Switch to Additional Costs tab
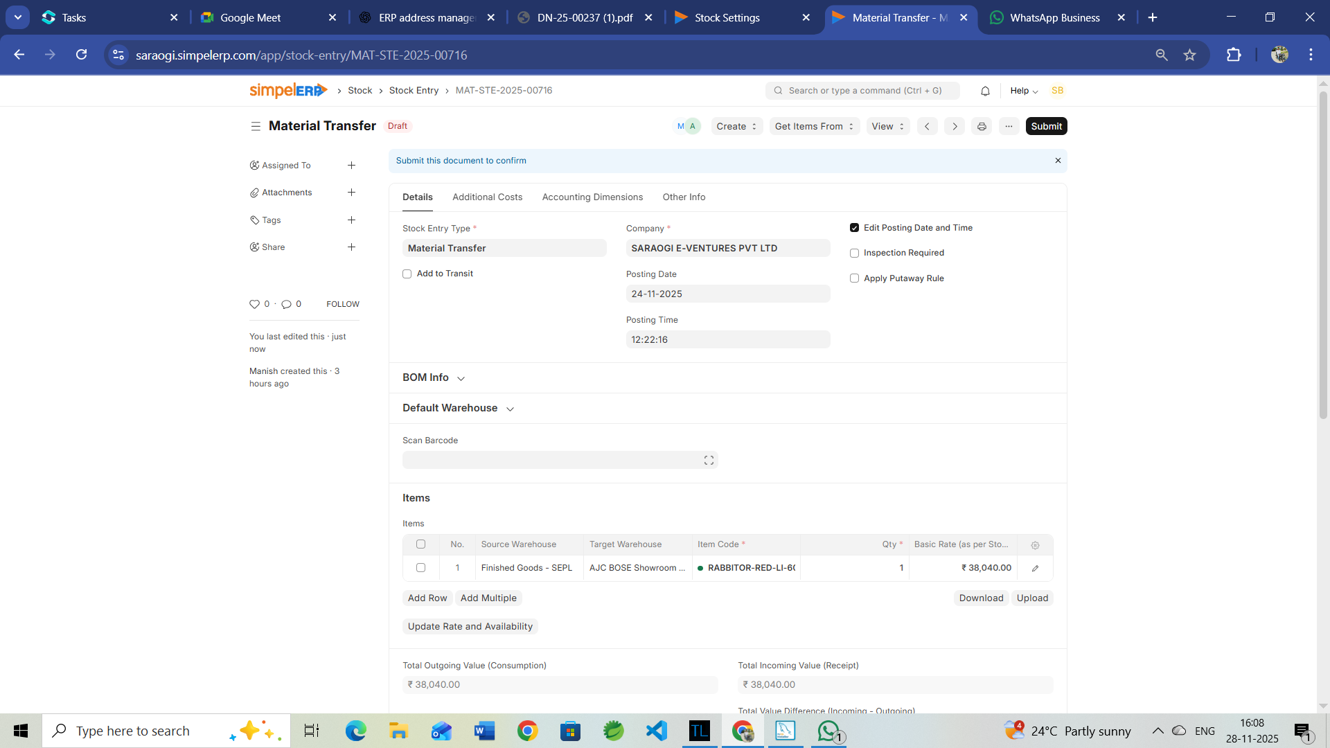The width and height of the screenshot is (1330, 748). click(487, 197)
